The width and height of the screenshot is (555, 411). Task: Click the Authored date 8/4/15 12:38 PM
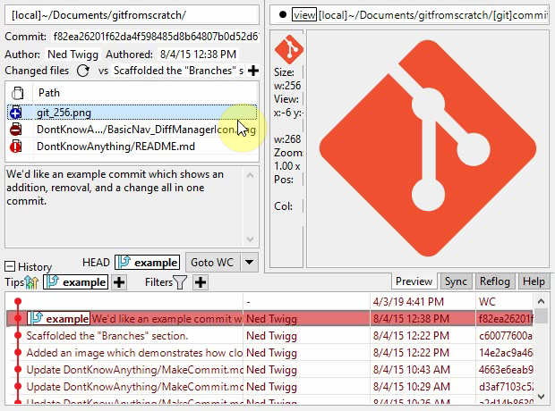pos(198,55)
